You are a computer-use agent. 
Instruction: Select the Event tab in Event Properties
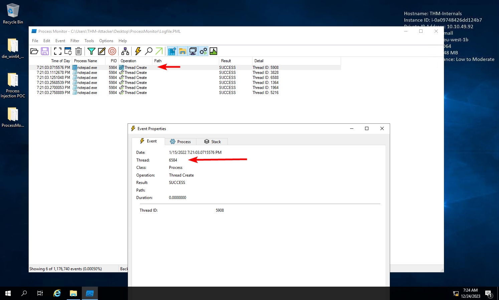point(148,141)
